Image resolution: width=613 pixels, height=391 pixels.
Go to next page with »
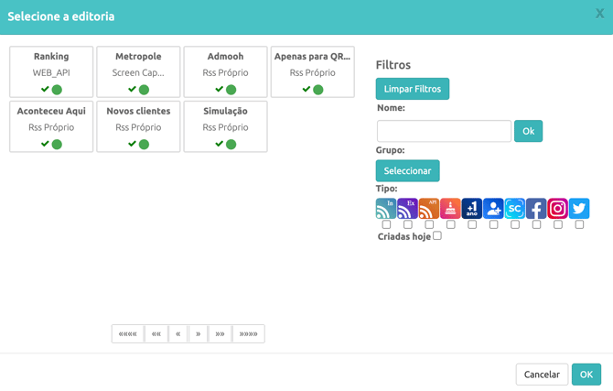[199, 334]
